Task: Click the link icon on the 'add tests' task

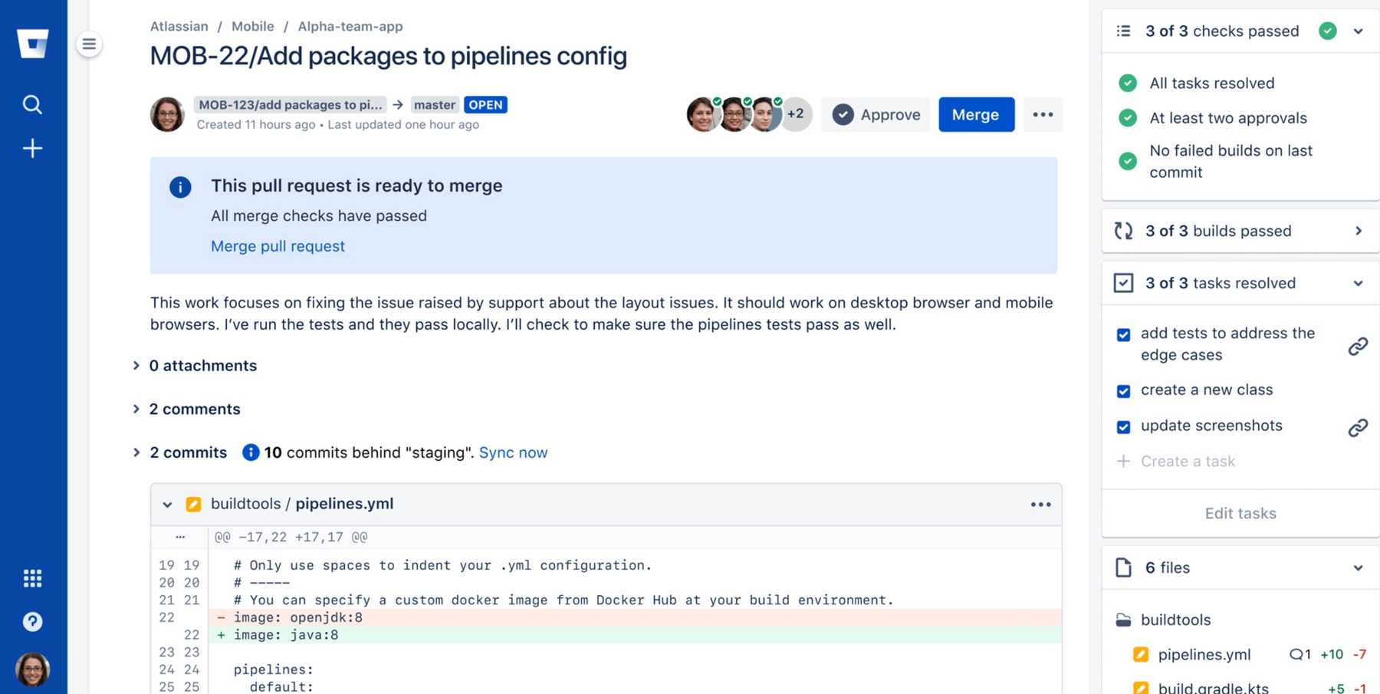Action: point(1357,345)
